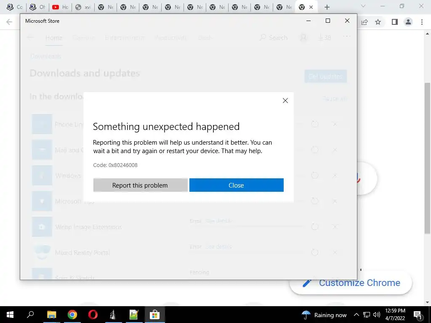Select error code text 'Code: 0x80246008'
Screen dimensions: 431x323
115,165
